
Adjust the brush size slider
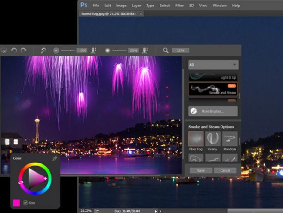(x=68, y=50)
